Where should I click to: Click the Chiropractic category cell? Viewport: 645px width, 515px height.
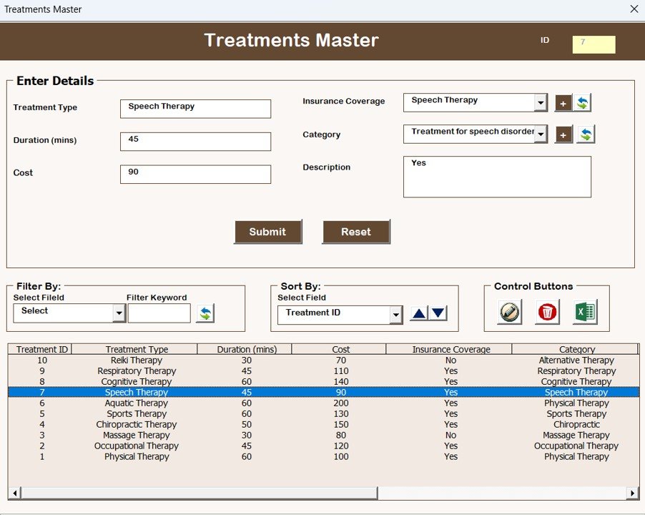pos(576,424)
